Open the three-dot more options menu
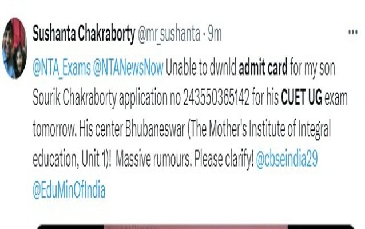This screenshot has width=365, height=229. 352,33
